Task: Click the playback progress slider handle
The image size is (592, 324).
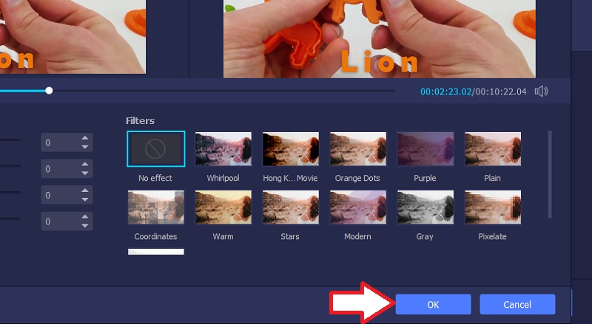Action: [49, 91]
